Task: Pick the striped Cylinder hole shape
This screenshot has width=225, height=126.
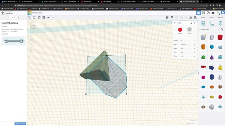Action: point(212,37)
